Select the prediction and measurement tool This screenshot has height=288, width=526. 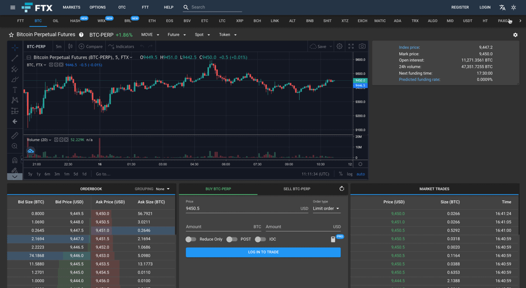click(x=15, y=111)
